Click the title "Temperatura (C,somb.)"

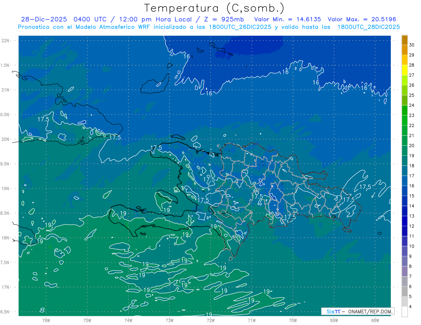tap(214, 8)
